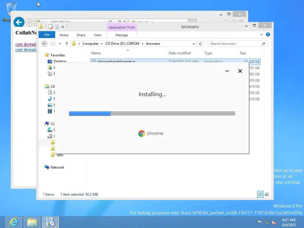Select the Manage ribbon tab
304x228 pixels.
(x=121, y=35)
